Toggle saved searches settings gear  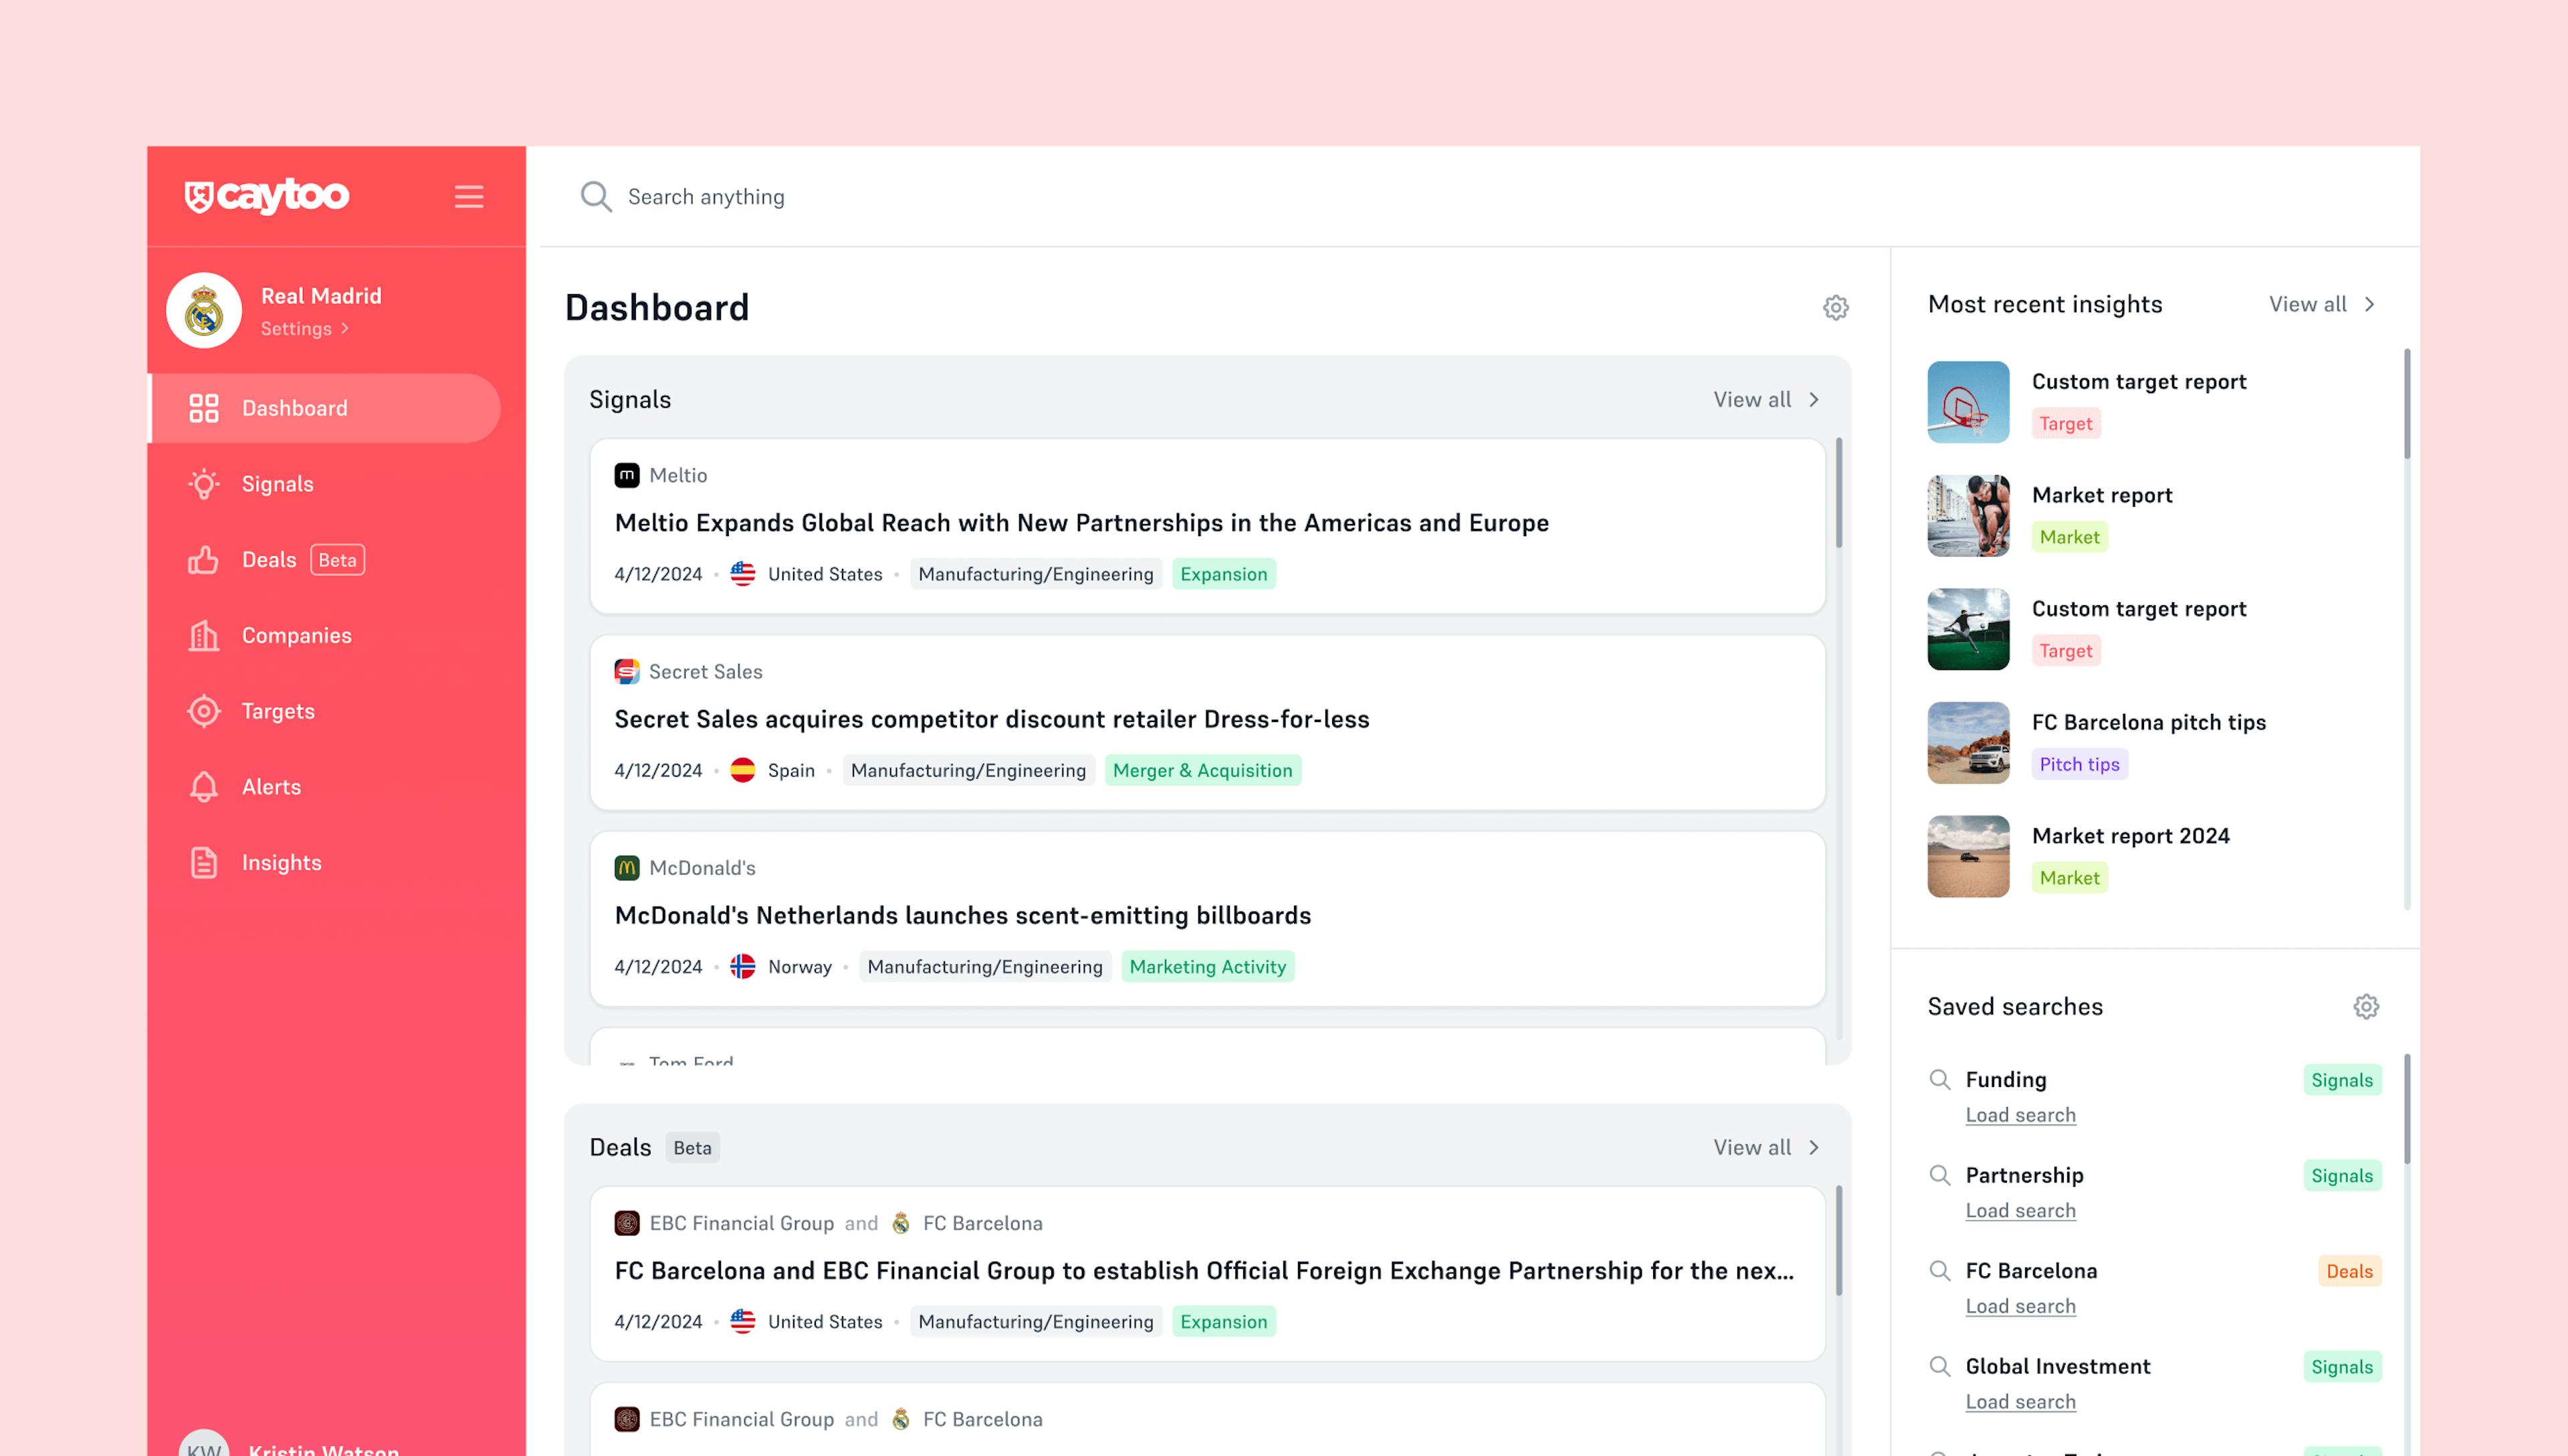(2367, 1007)
